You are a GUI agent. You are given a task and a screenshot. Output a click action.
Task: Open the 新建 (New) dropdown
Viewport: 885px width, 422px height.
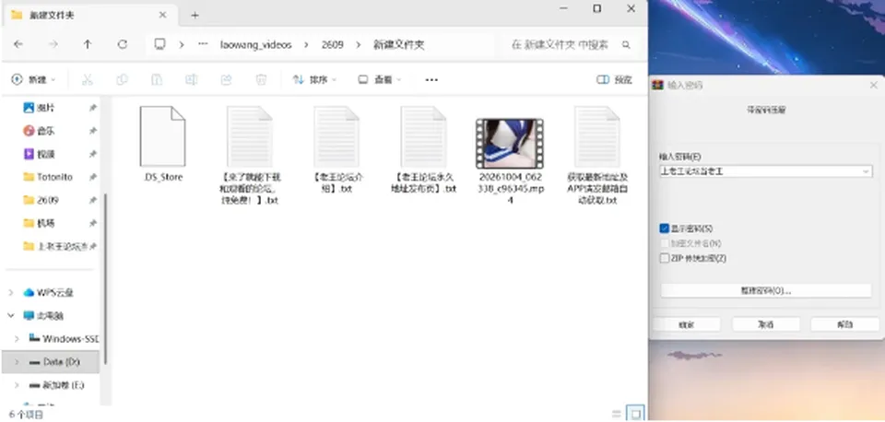[34, 79]
